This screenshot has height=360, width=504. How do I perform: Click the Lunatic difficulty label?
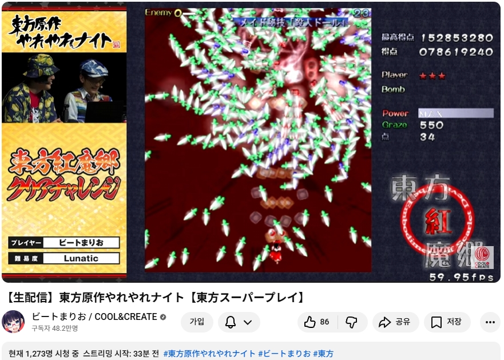(81, 258)
